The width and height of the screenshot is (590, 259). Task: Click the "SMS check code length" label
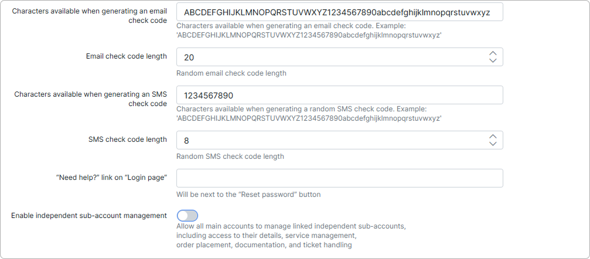point(128,139)
